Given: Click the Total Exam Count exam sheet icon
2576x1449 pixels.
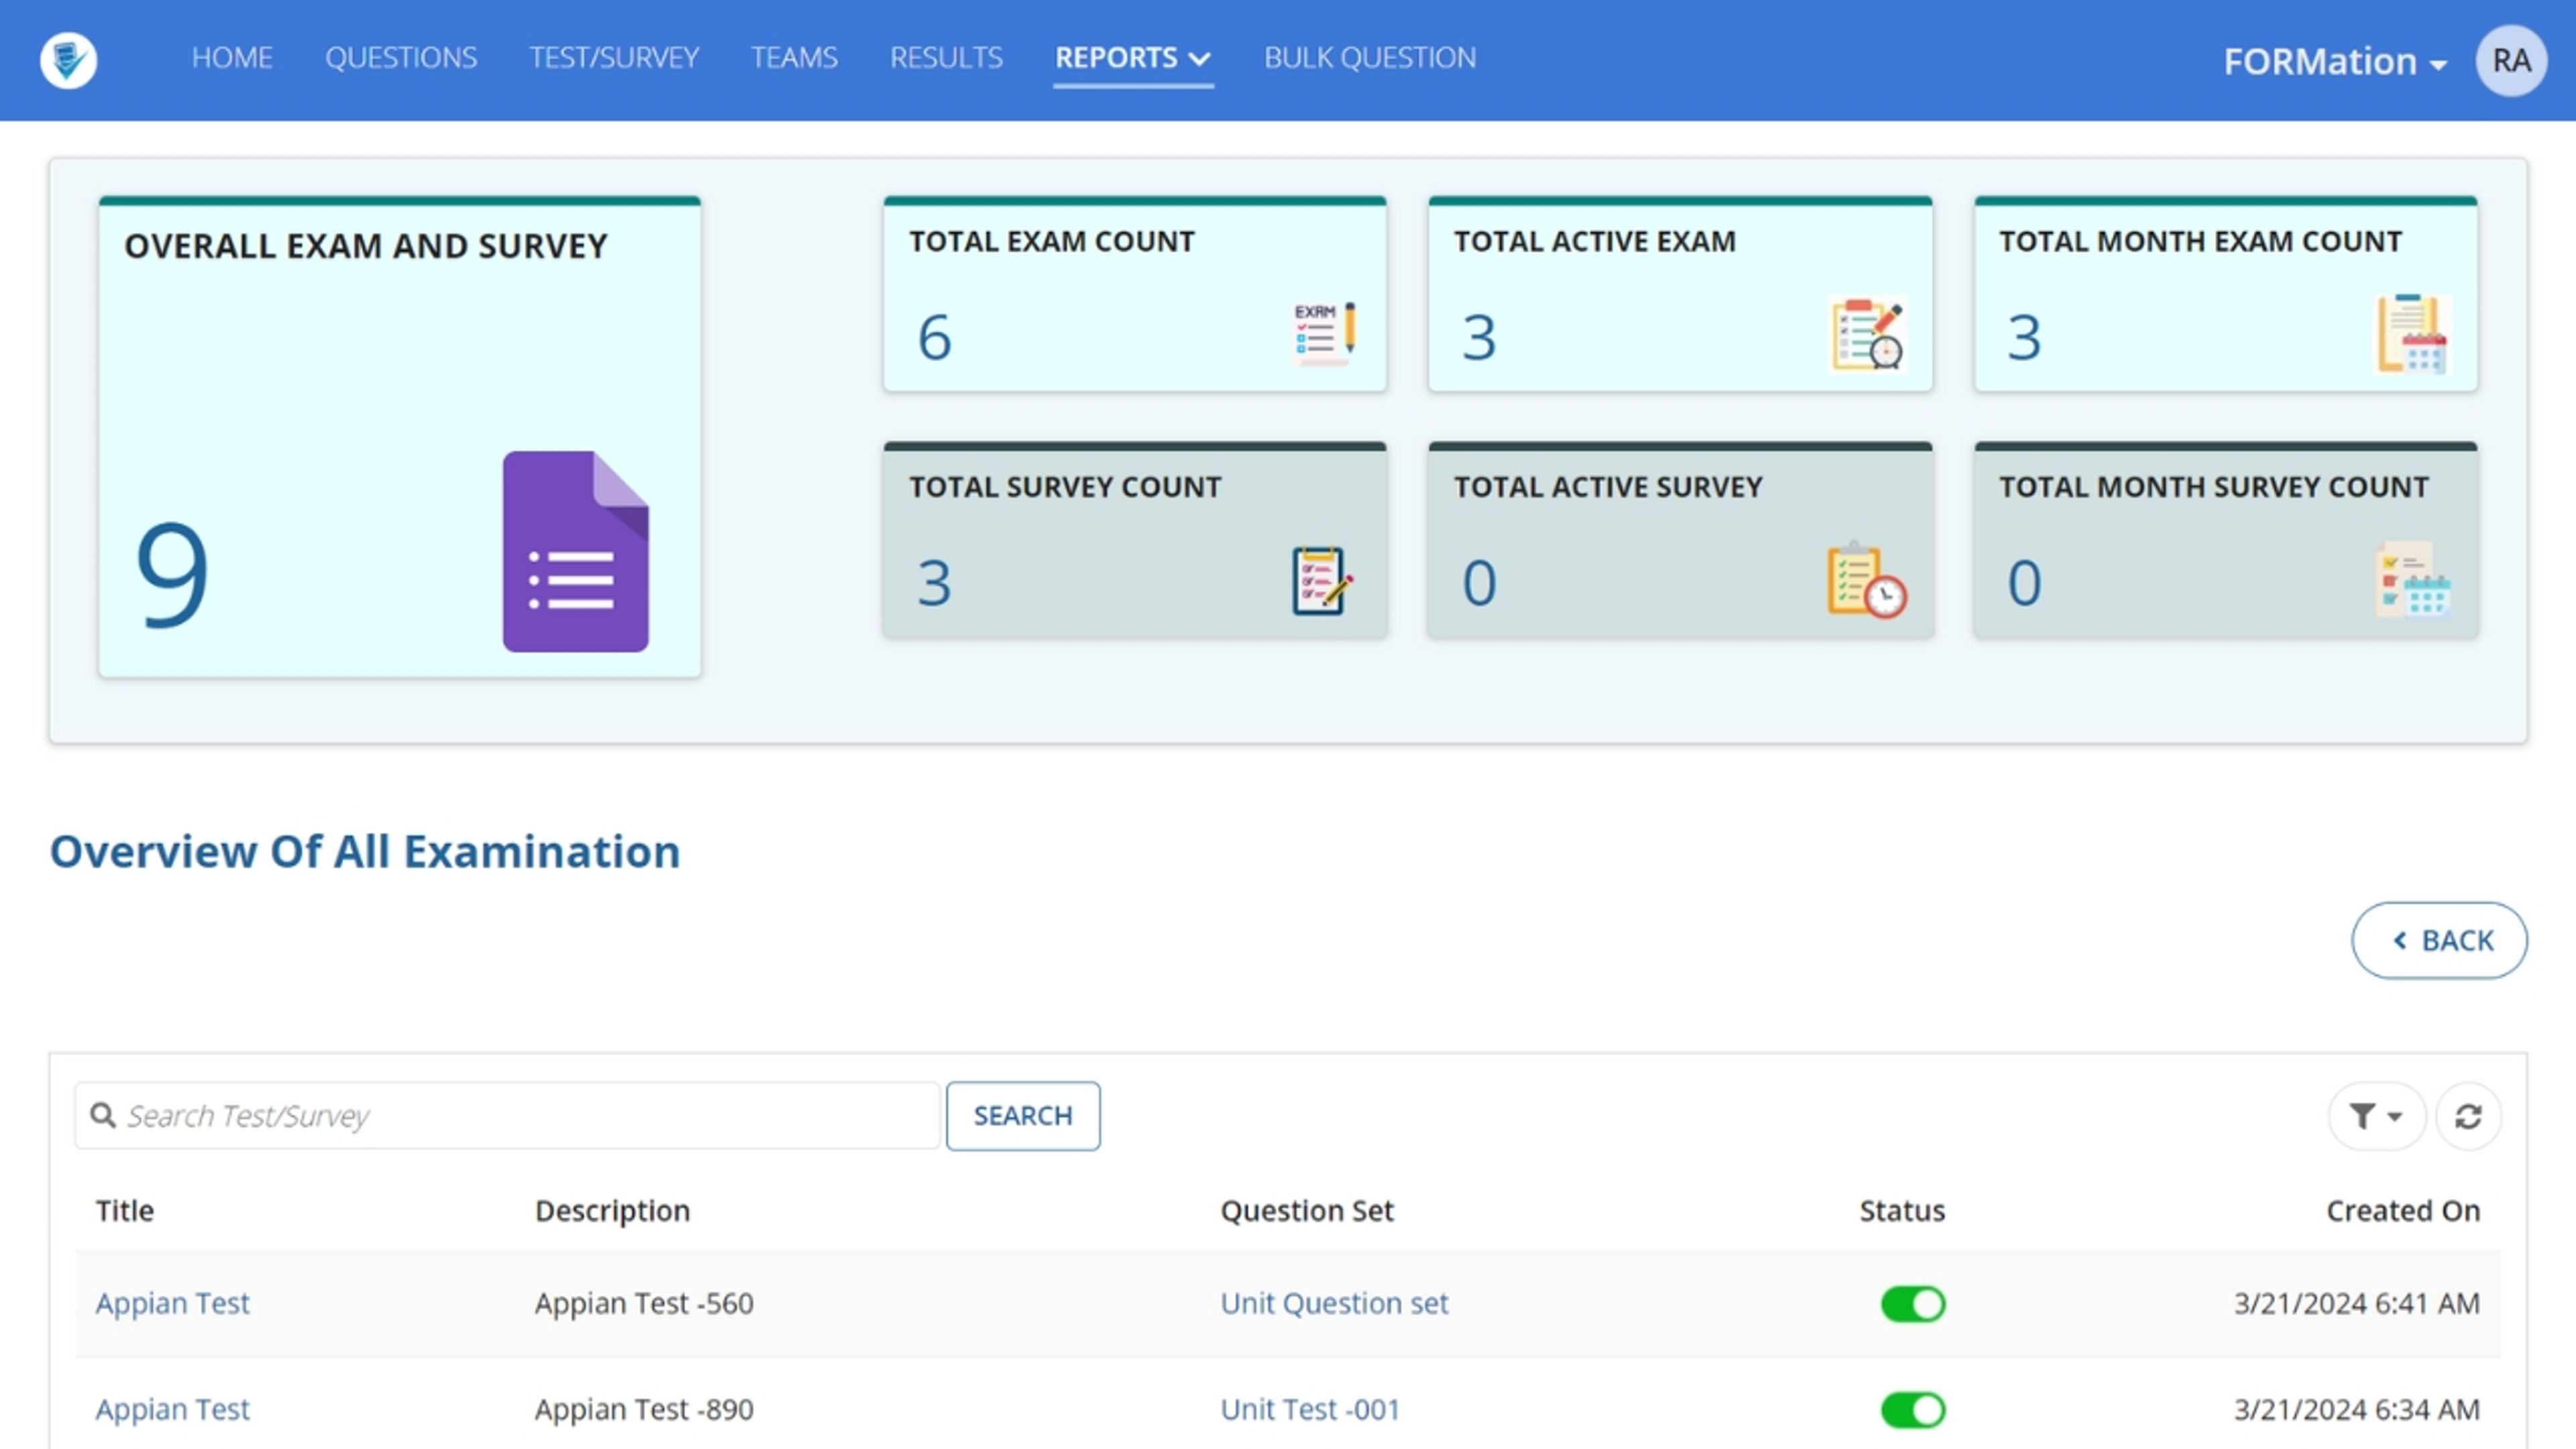Looking at the screenshot, I should (x=1325, y=334).
